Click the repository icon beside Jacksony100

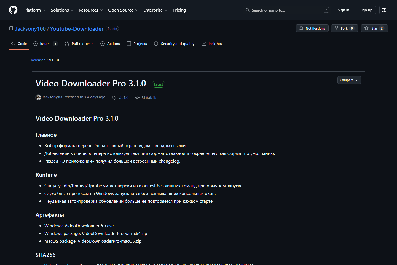pos(11,28)
